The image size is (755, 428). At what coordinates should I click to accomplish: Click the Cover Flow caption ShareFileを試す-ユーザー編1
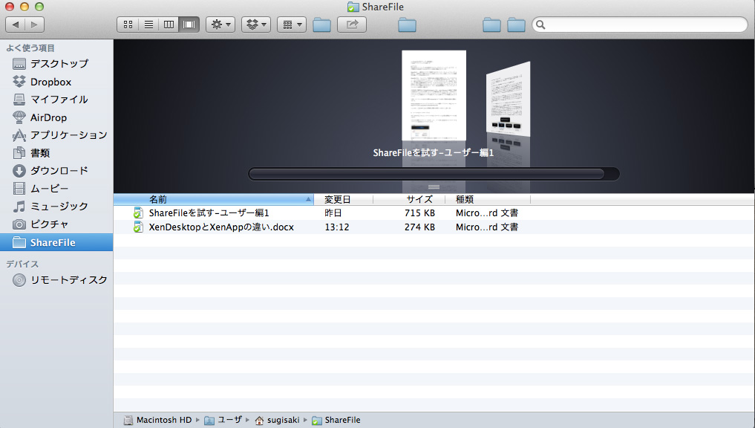pyautogui.click(x=434, y=153)
